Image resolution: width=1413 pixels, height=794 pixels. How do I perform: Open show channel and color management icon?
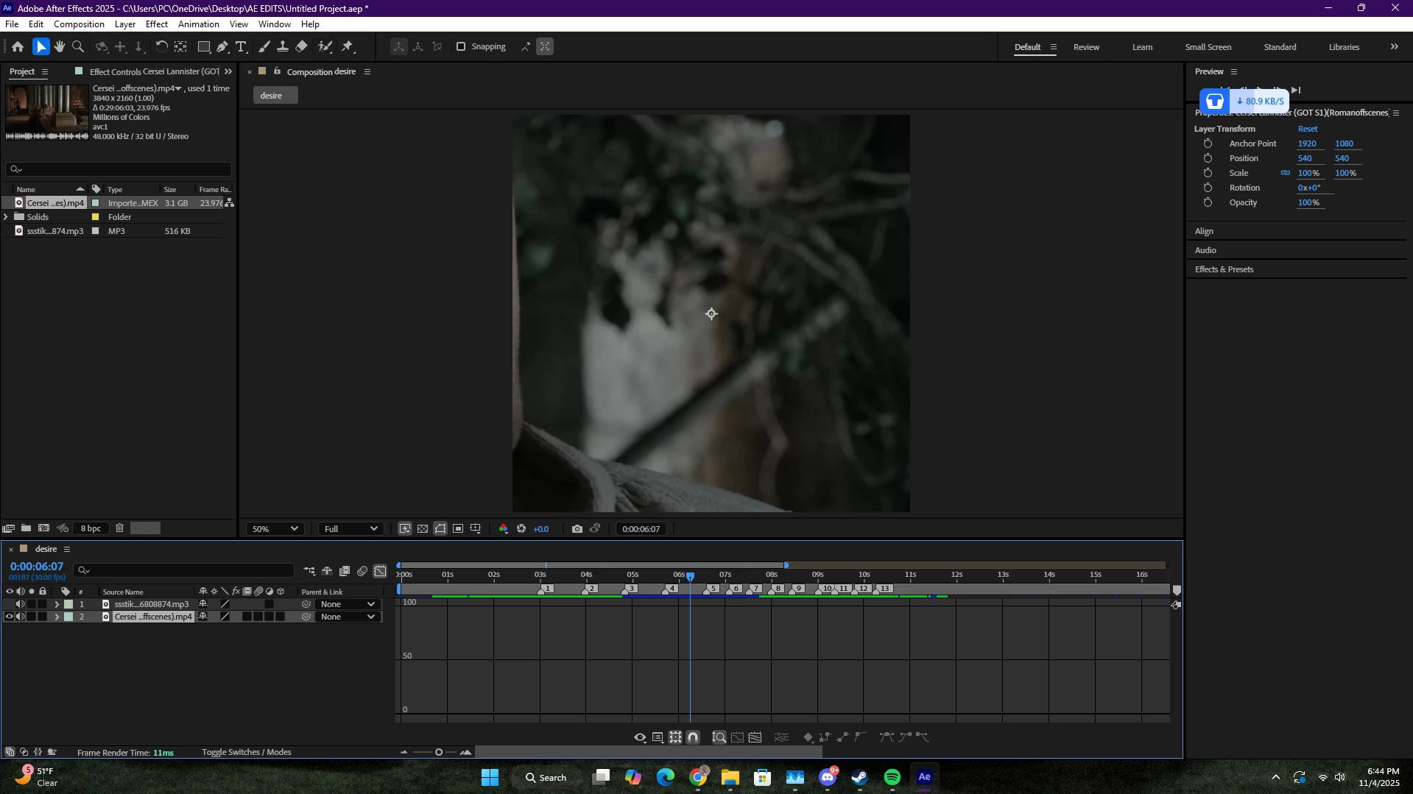504,528
